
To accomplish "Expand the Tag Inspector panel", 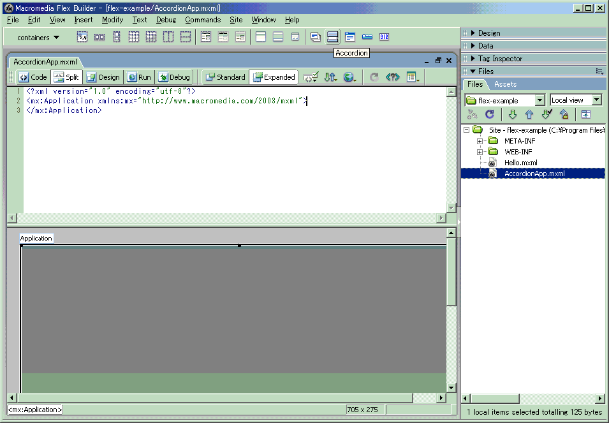I will tap(473, 59).
